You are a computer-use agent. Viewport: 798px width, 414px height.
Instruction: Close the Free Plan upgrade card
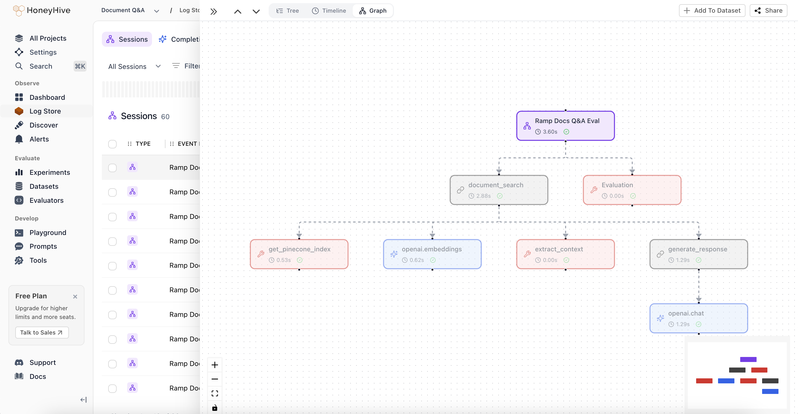pos(75,296)
